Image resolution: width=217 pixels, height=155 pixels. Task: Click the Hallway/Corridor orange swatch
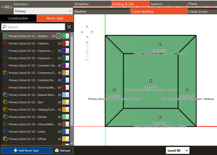coord(64,109)
